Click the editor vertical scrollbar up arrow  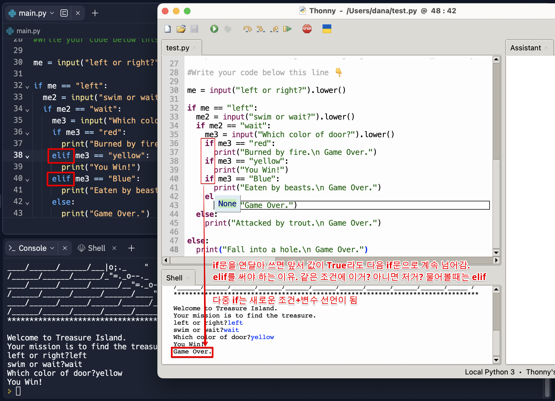point(496,59)
